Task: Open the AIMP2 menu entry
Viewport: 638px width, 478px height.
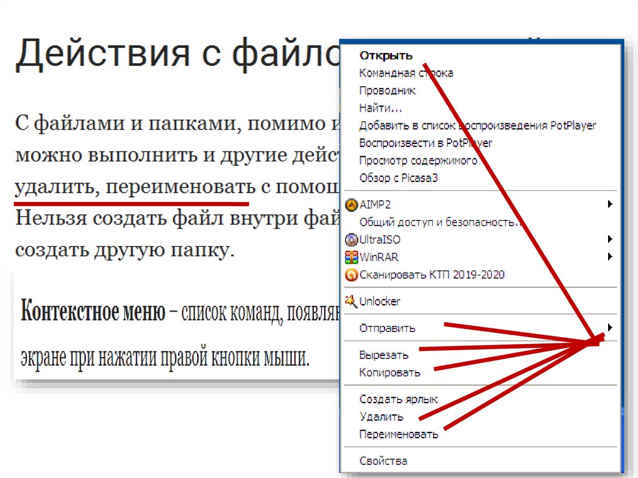Action: point(374,204)
